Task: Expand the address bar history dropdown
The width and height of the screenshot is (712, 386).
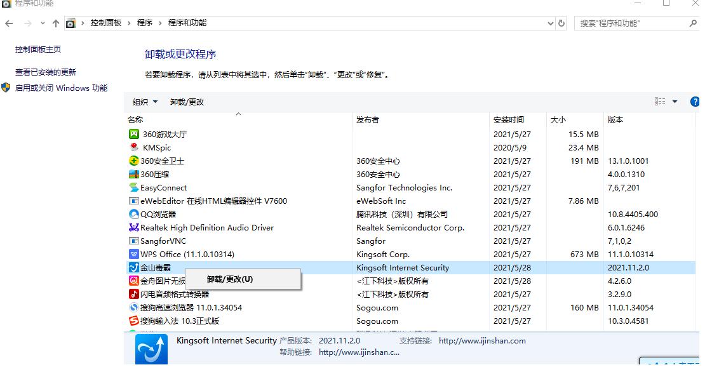Action: (x=550, y=23)
